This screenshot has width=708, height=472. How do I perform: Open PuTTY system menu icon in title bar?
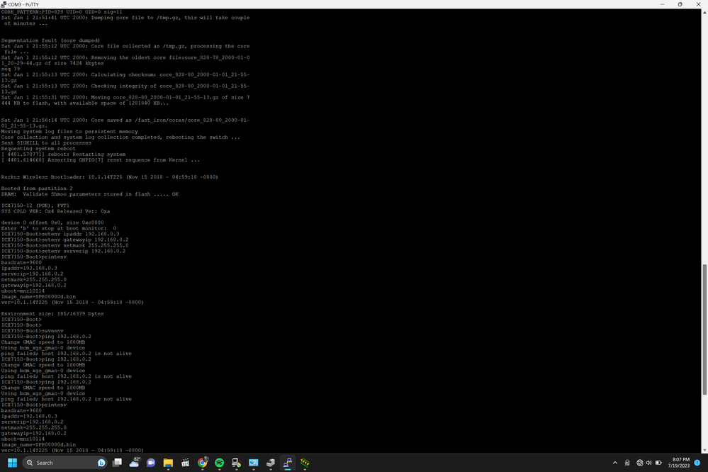click(x=4, y=4)
